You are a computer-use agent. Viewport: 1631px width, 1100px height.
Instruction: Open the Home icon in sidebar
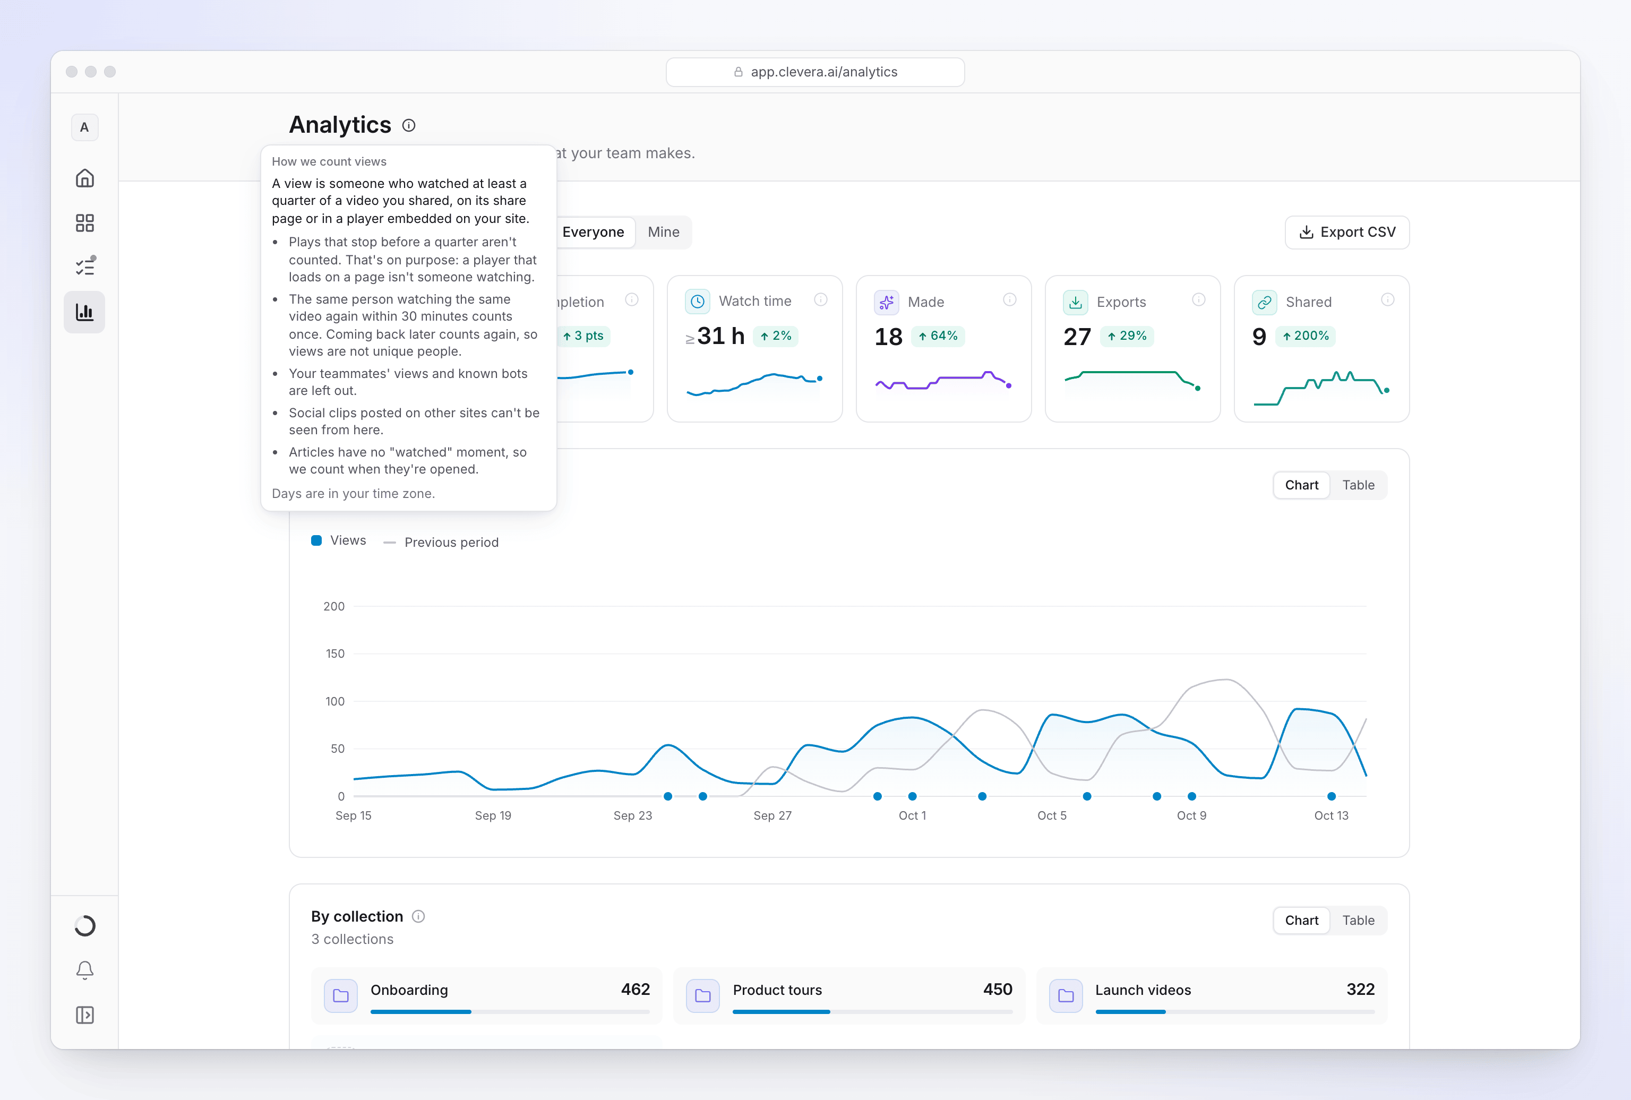(85, 178)
